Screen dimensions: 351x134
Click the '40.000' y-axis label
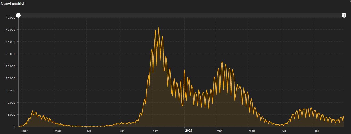pyautogui.click(x=10, y=30)
